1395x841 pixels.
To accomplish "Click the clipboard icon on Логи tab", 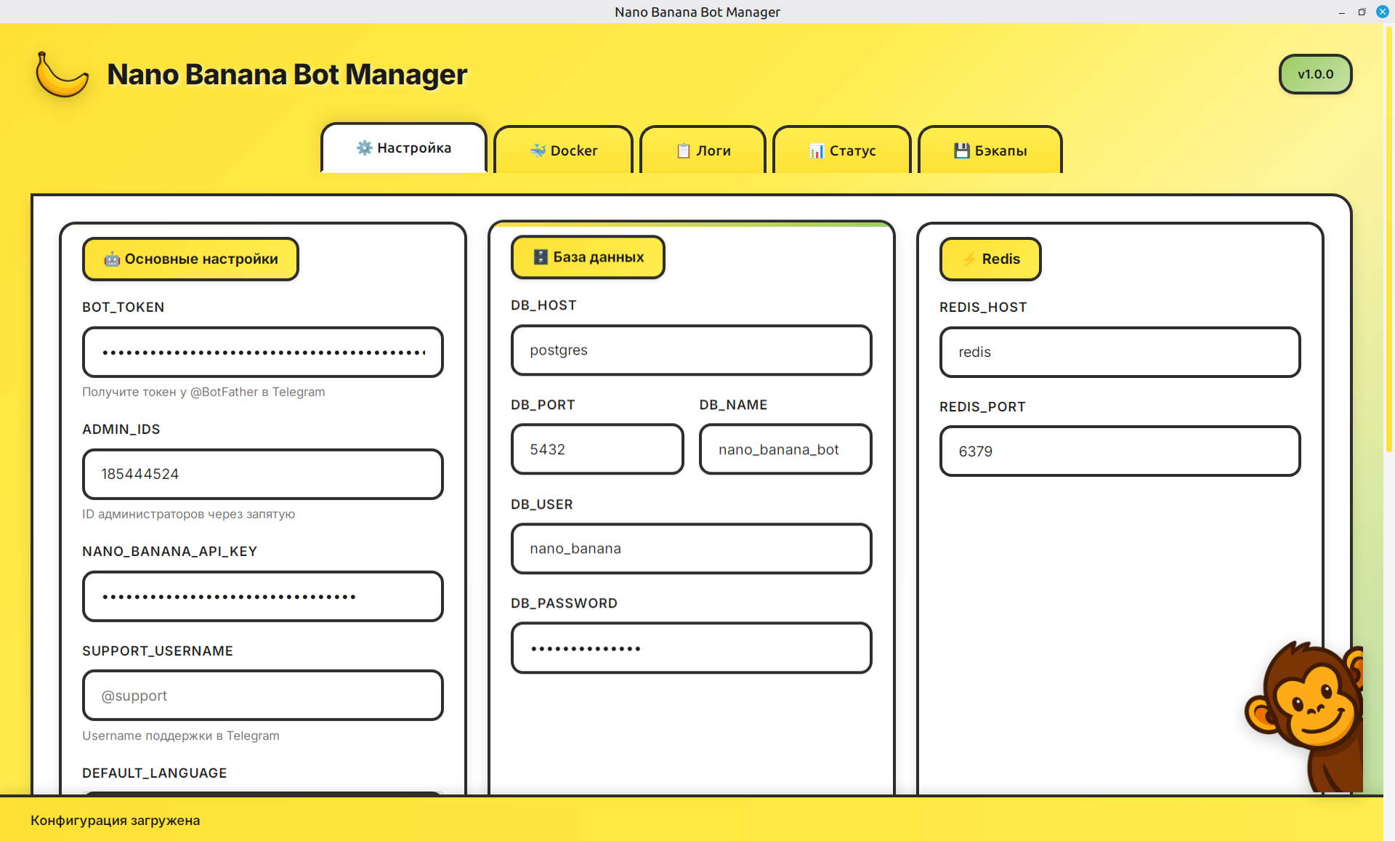I will pyautogui.click(x=682, y=150).
